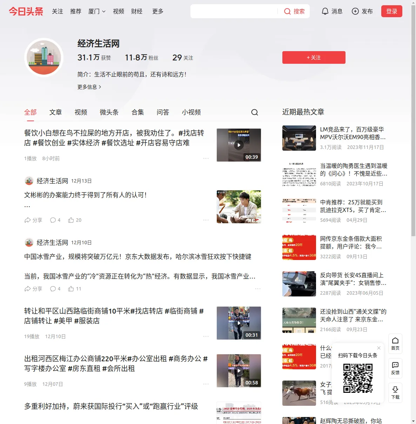Open article LM竞品来了 百万级豪华MPV
The height and width of the screenshot is (424, 416).
pos(353,133)
